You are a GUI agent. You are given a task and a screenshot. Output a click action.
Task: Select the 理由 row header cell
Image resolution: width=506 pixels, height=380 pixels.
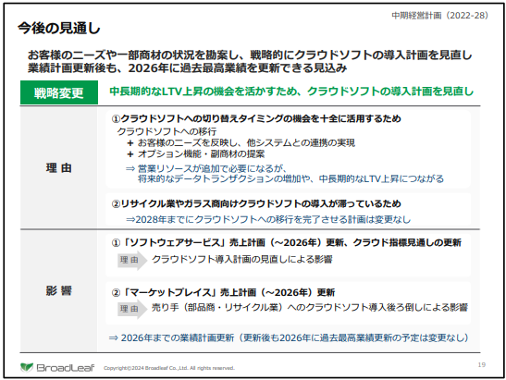(58, 167)
